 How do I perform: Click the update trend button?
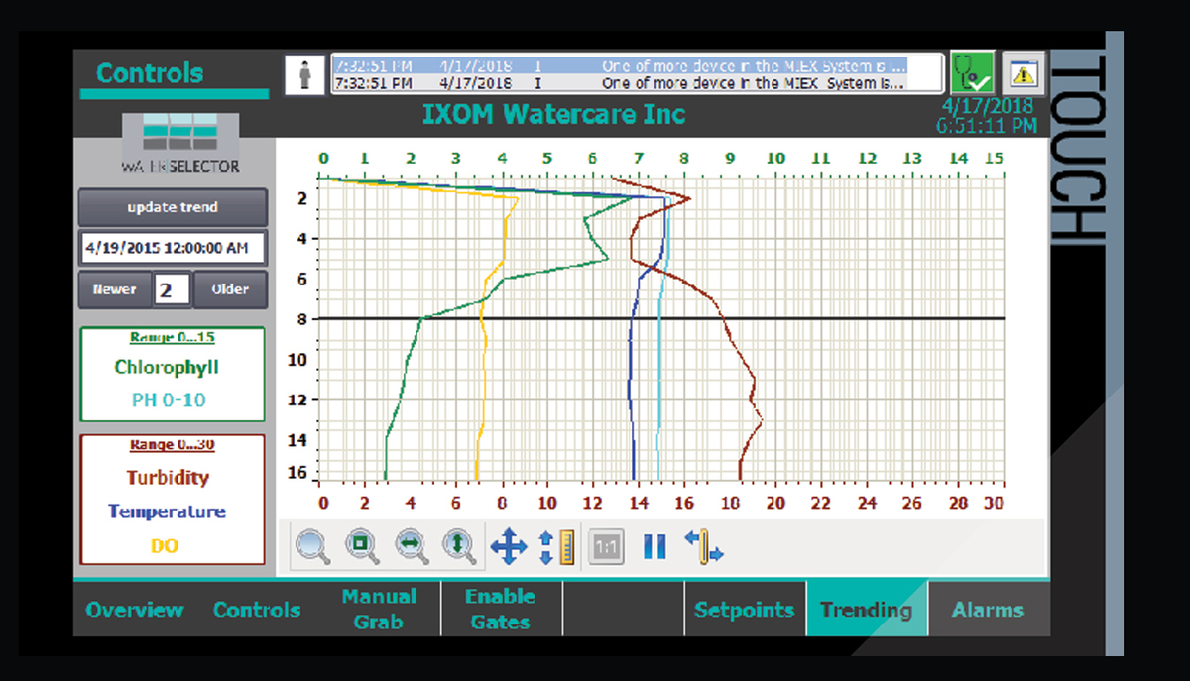click(173, 207)
